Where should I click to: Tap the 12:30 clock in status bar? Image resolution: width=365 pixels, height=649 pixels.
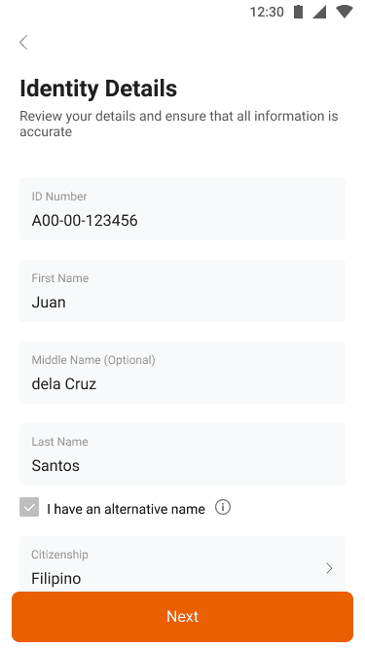[x=267, y=12]
